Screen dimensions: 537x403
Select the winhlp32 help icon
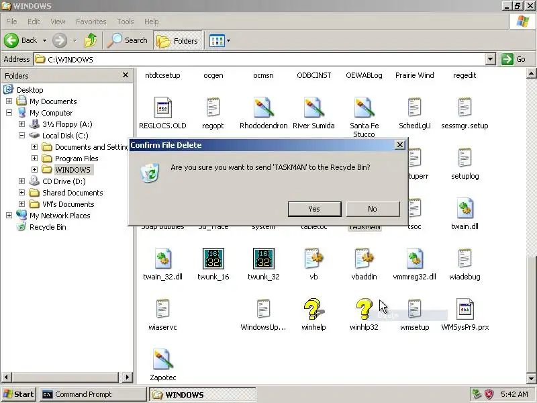click(x=364, y=309)
